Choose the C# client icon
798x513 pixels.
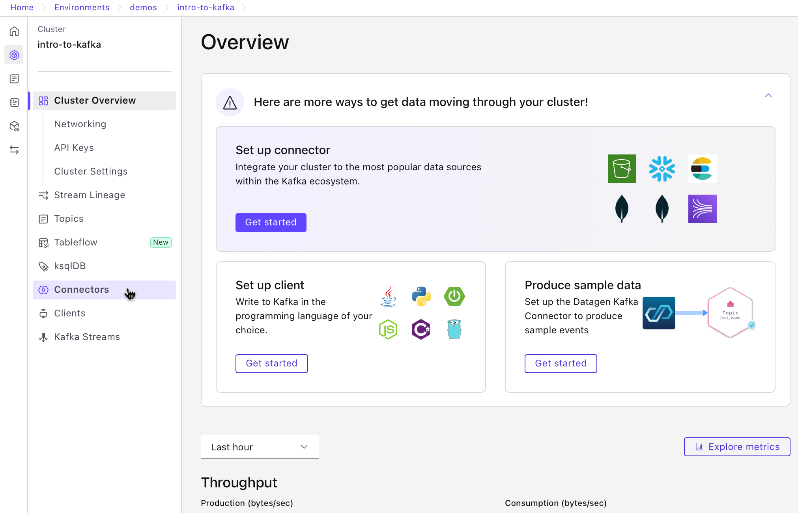click(x=421, y=329)
